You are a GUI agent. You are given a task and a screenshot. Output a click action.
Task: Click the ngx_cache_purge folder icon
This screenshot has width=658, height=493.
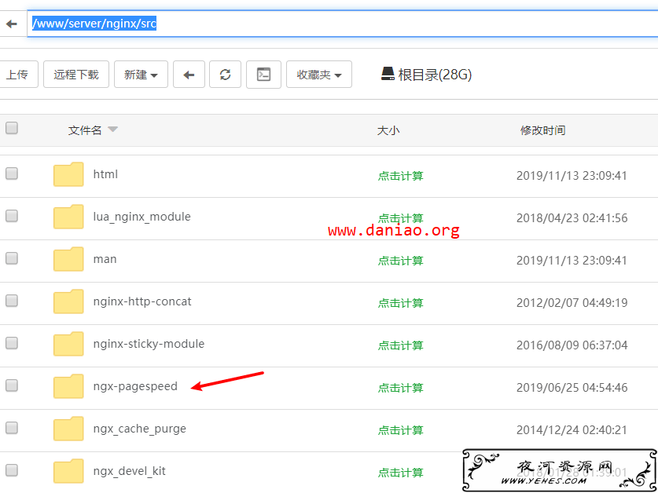[x=68, y=429]
